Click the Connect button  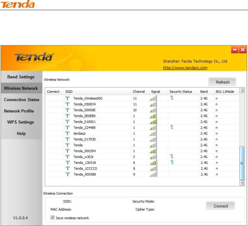tap(220, 206)
